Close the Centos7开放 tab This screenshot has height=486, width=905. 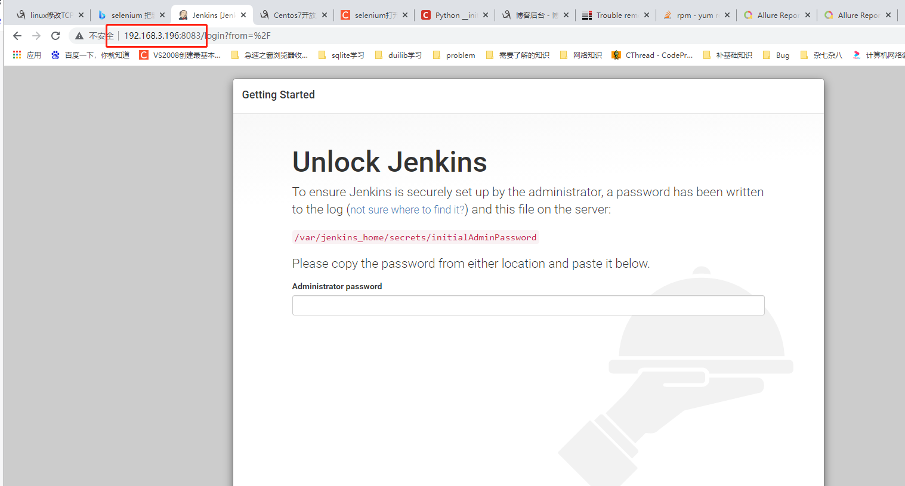(x=325, y=15)
